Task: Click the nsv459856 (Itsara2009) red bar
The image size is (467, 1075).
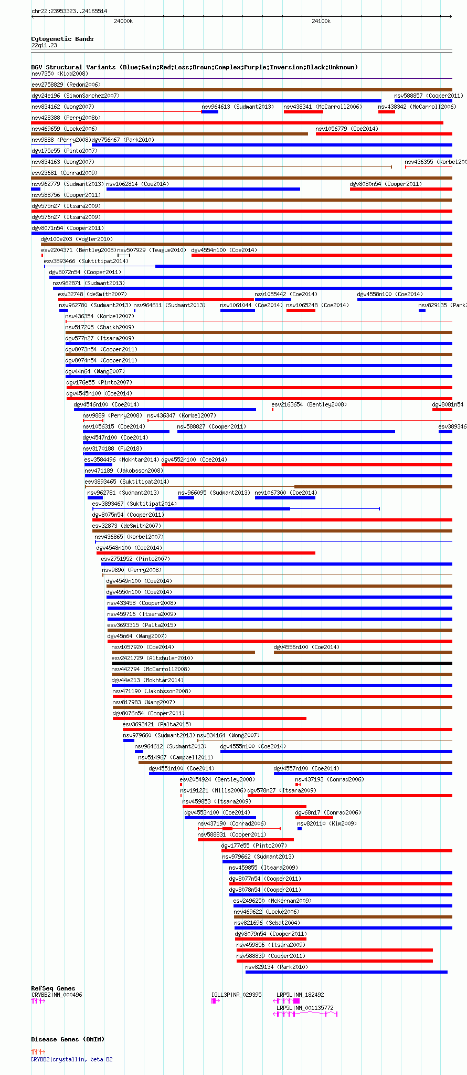Action: point(335,950)
